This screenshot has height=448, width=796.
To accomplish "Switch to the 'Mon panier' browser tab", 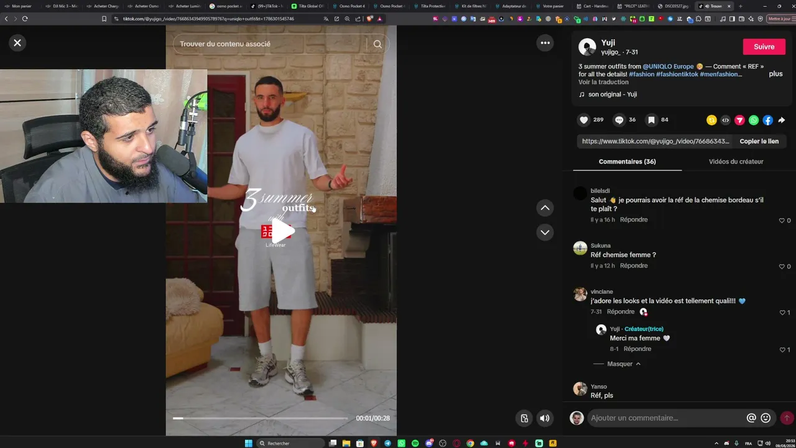I will (x=21, y=6).
